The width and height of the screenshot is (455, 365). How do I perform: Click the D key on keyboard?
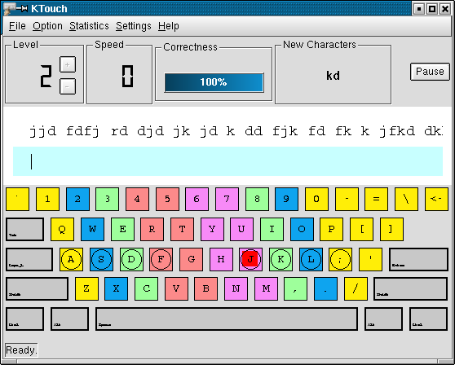(x=131, y=259)
